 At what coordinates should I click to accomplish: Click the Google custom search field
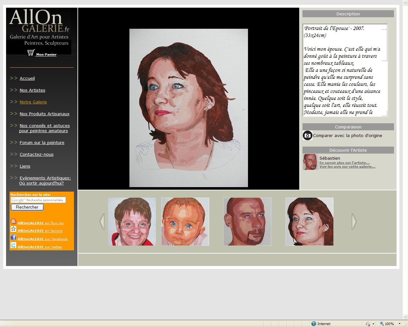(x=38, y=200)
